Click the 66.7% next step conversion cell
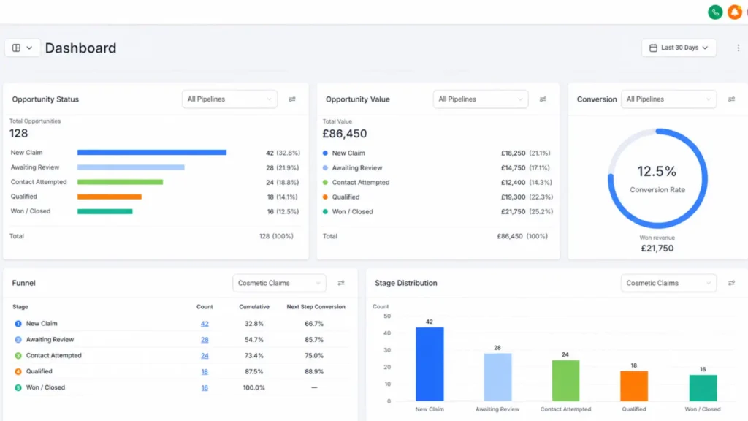 (314, 324)
